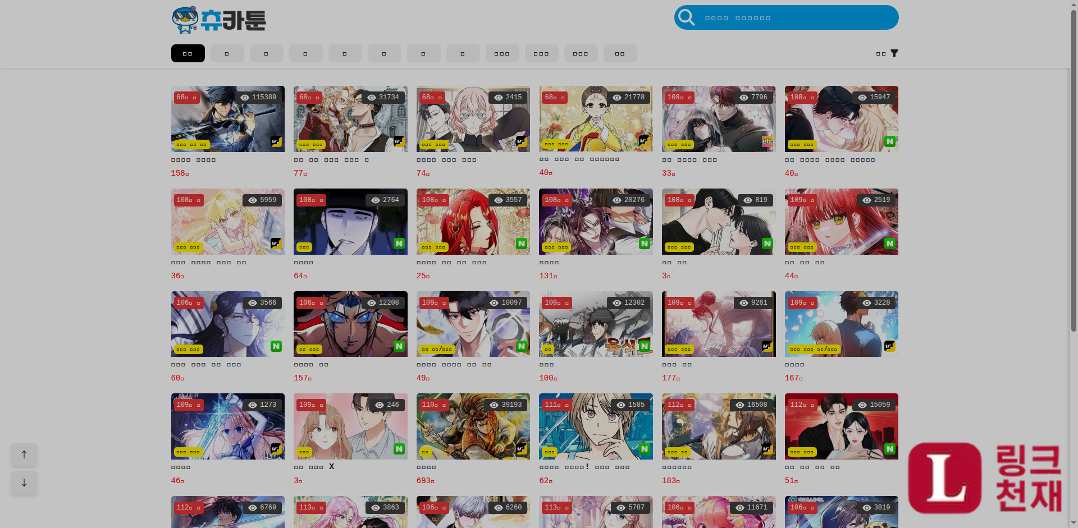
Task: Click the Naver N badge on the 3566-view card
Action: pyautogui.click(x=276, y=346)
